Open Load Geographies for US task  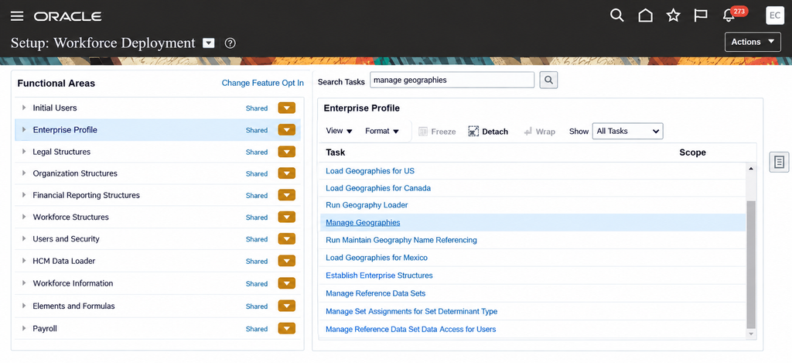[x=370, y=171]
